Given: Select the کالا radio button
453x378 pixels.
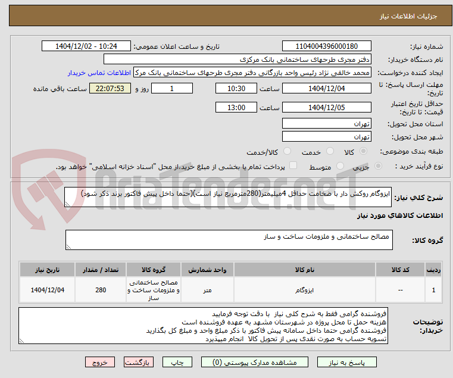Looking at the screenshot, I should click(x=364, y=151).
